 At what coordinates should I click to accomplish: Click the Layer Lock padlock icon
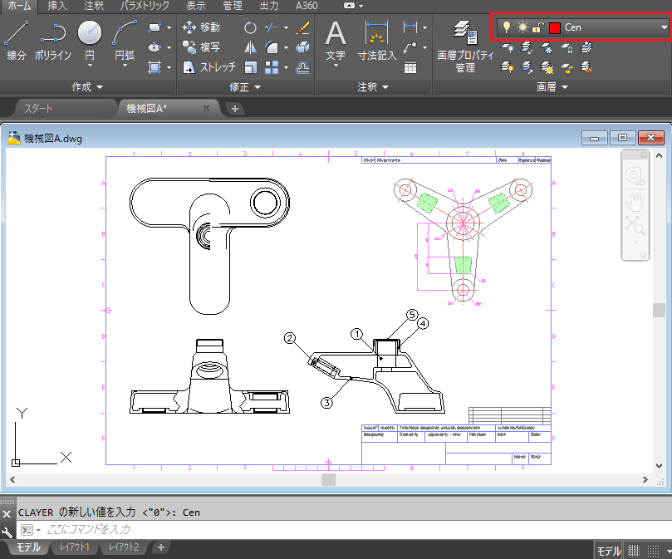[x=567, y=47]
